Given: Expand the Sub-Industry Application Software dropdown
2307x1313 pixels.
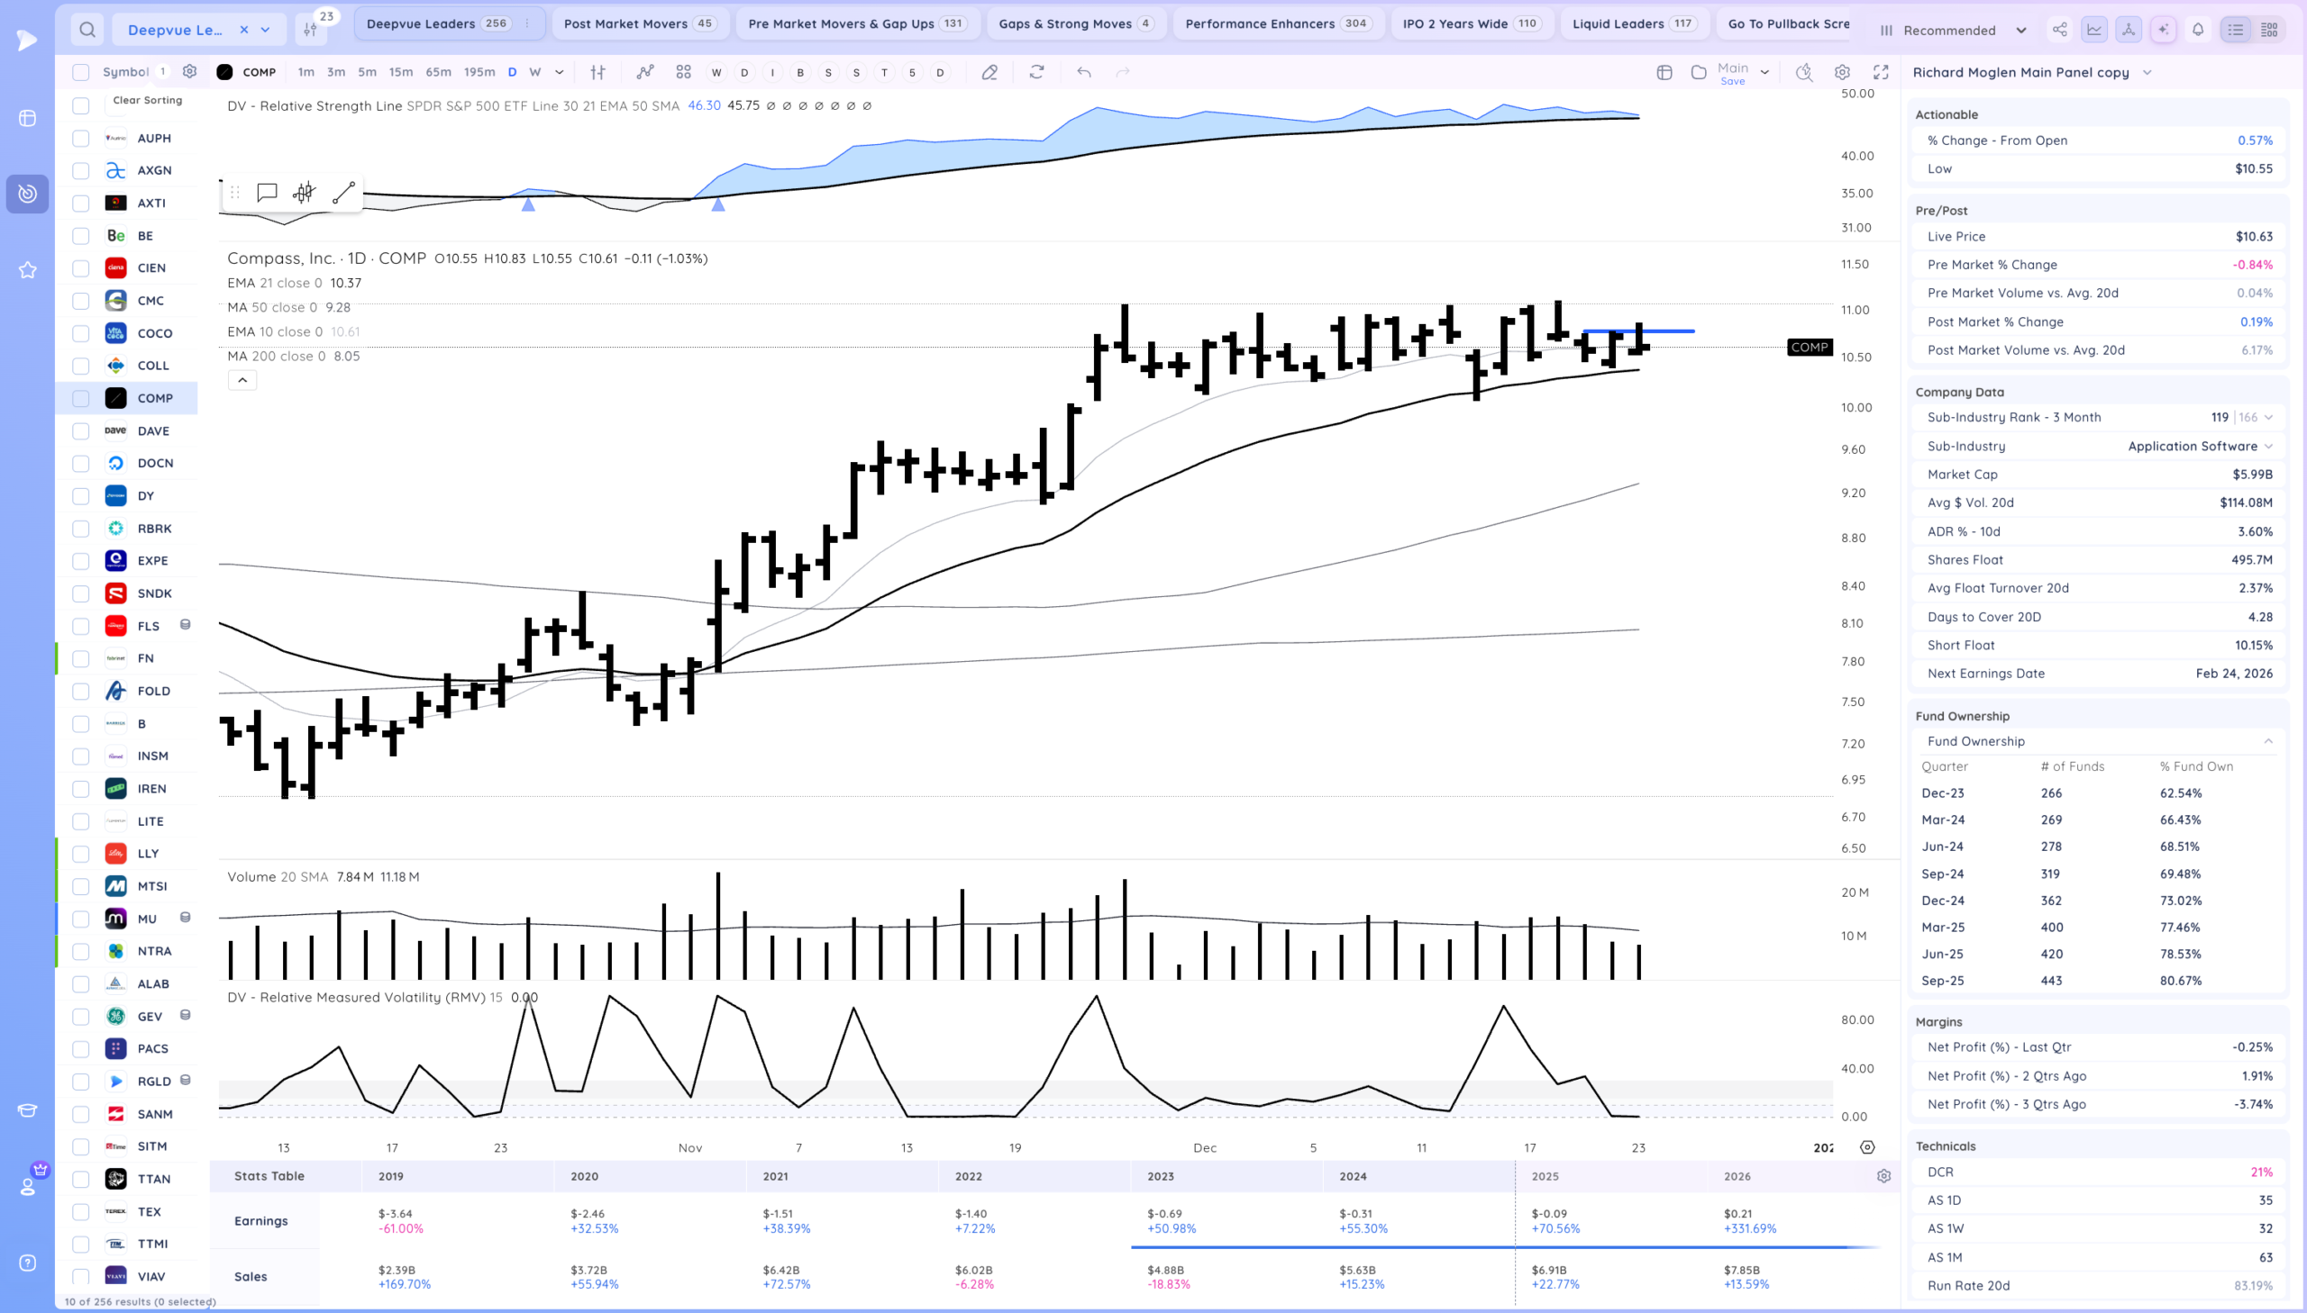Looking at the screenshot, I should point(2268,447).
